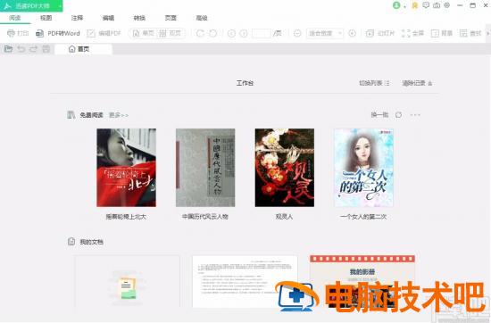491x323 pixels.
Task: Click the clear records button
Action: [417, 83]
